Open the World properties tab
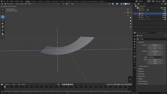Screen dimensions: 167x94 [135, 50]
